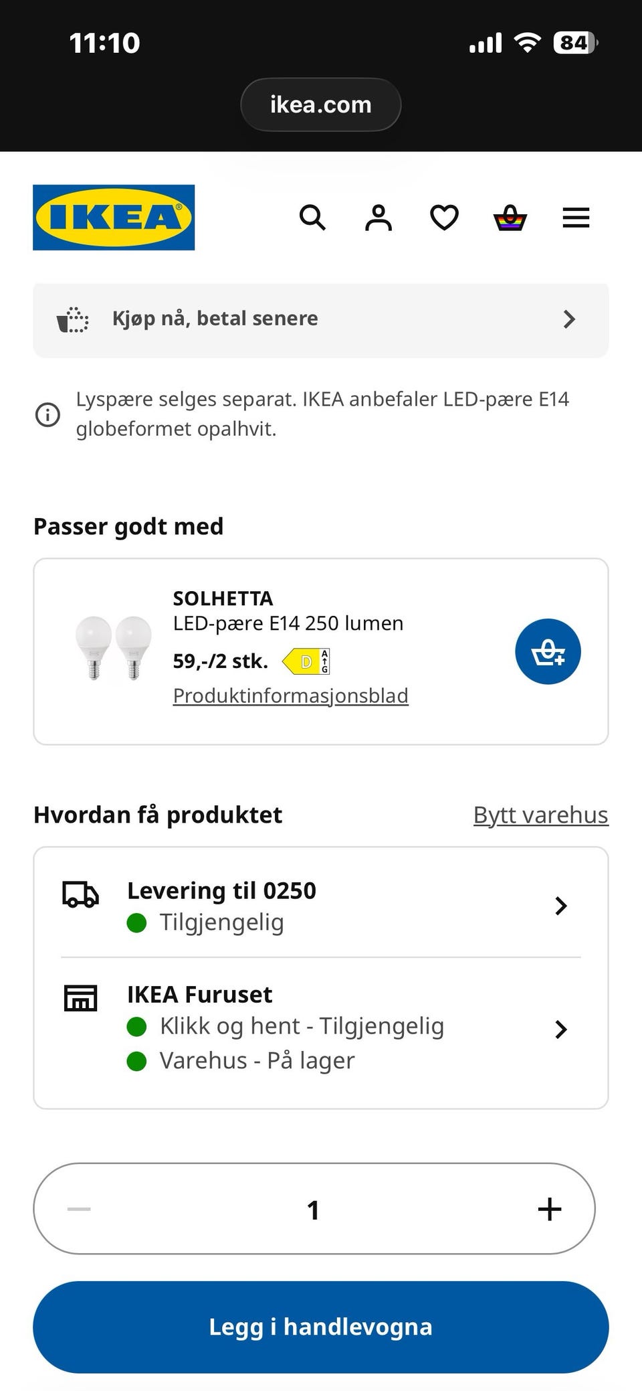The width and height of the screenshot is (642, 1391).
Task: Open the search icon
Action: 312,218
